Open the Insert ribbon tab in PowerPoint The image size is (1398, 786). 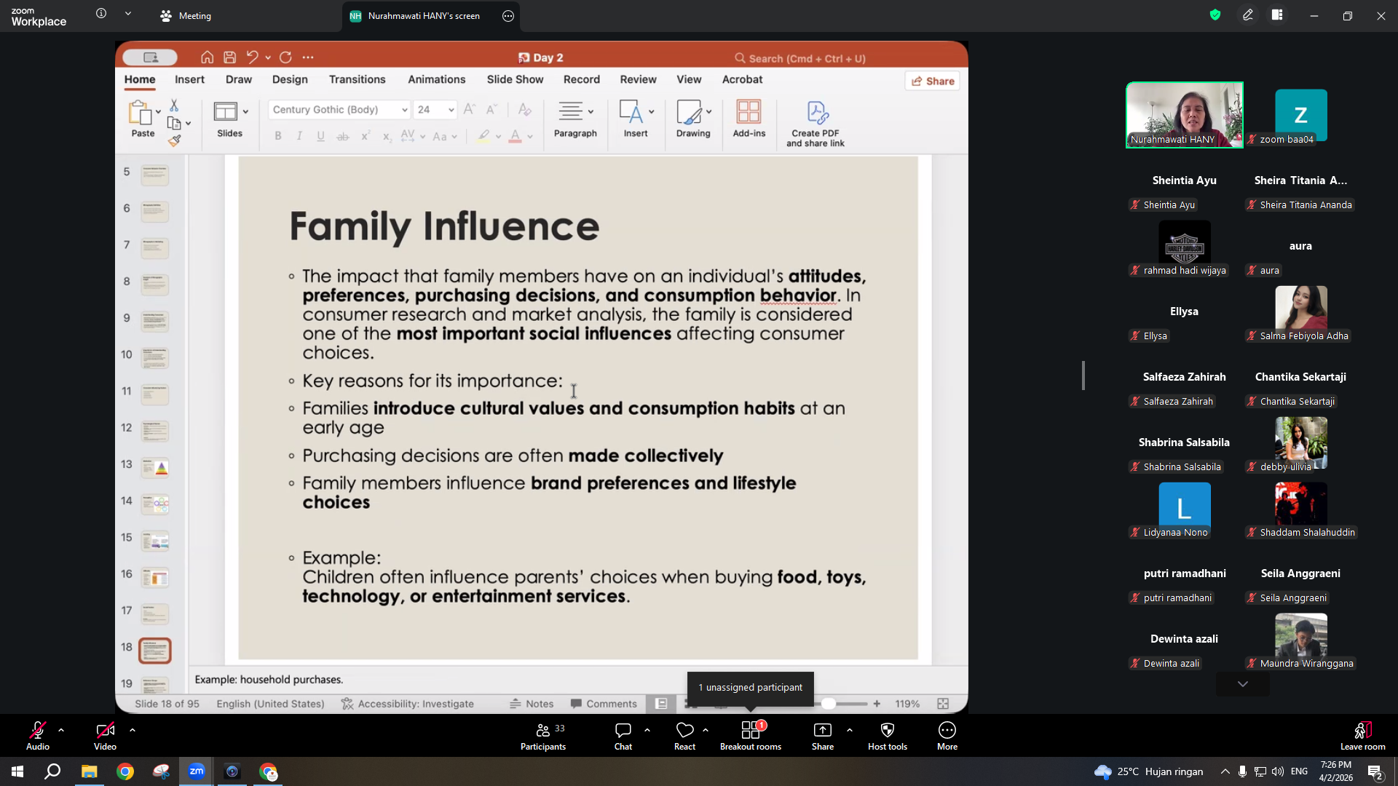pyautogui.click(x=189, y=79)
